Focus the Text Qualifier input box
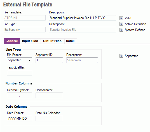 pyautogui.click(x=20, y=73)
